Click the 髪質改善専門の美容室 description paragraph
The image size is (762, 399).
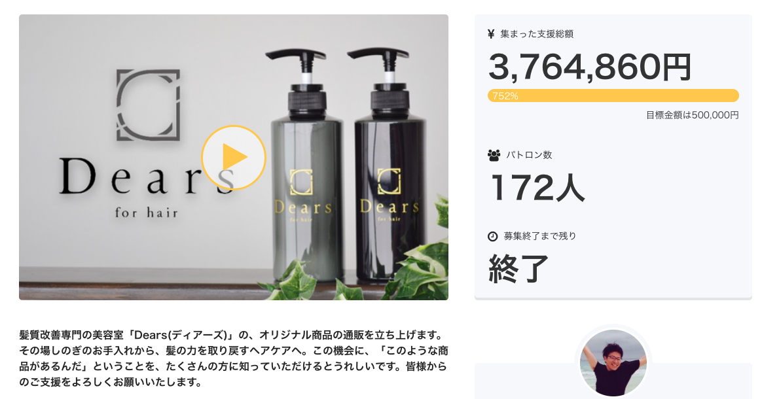coord(234,358)
